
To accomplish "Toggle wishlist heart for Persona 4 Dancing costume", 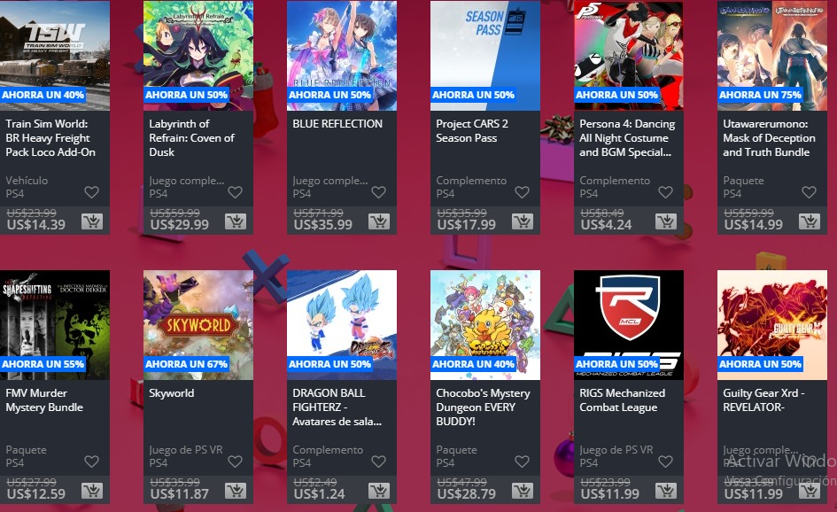I will point(666,191).
